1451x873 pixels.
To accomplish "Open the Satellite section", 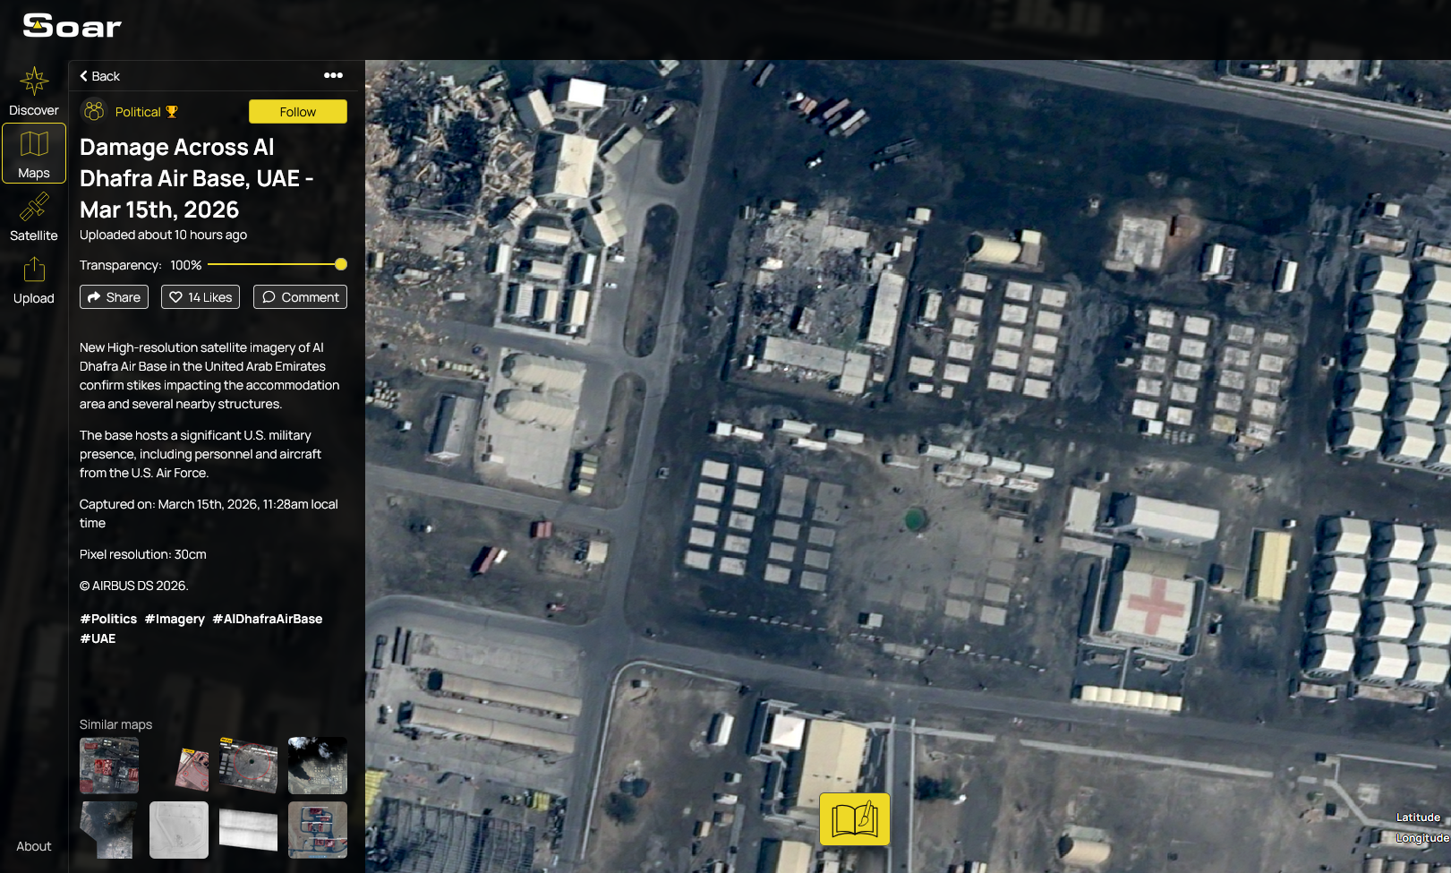I will click(x=34, y=217).
